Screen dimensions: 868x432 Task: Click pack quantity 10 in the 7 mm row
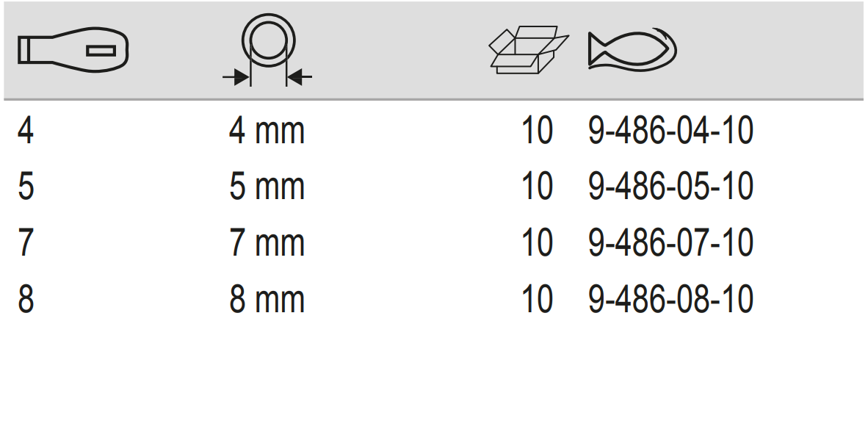(537, 244)
